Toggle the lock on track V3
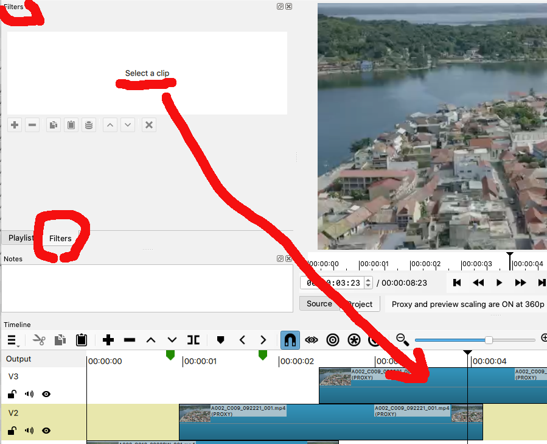Image resolution: width=547 pixels, height=444 pixels. 12,394
